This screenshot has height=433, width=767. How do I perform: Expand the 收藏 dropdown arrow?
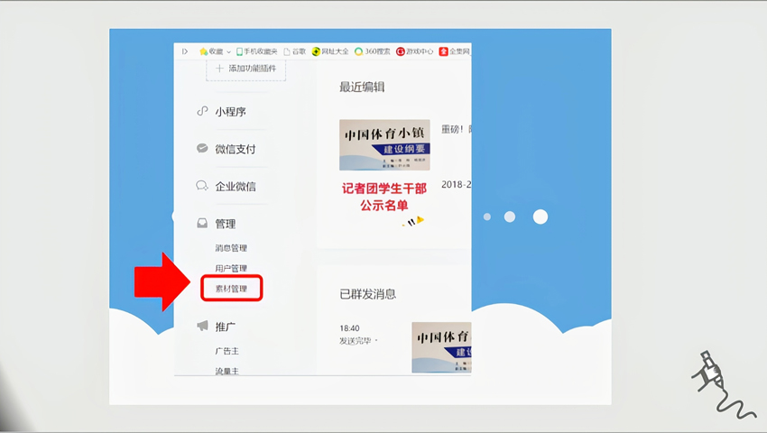229,51
